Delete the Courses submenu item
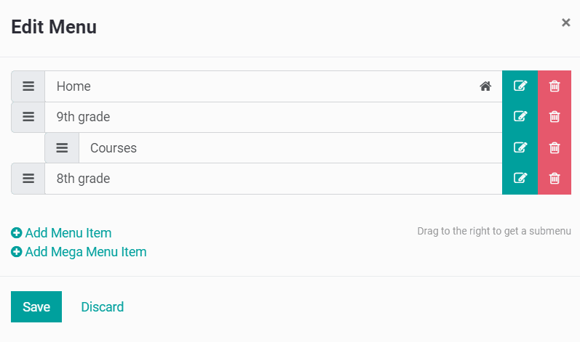 [x=555, y=148]
